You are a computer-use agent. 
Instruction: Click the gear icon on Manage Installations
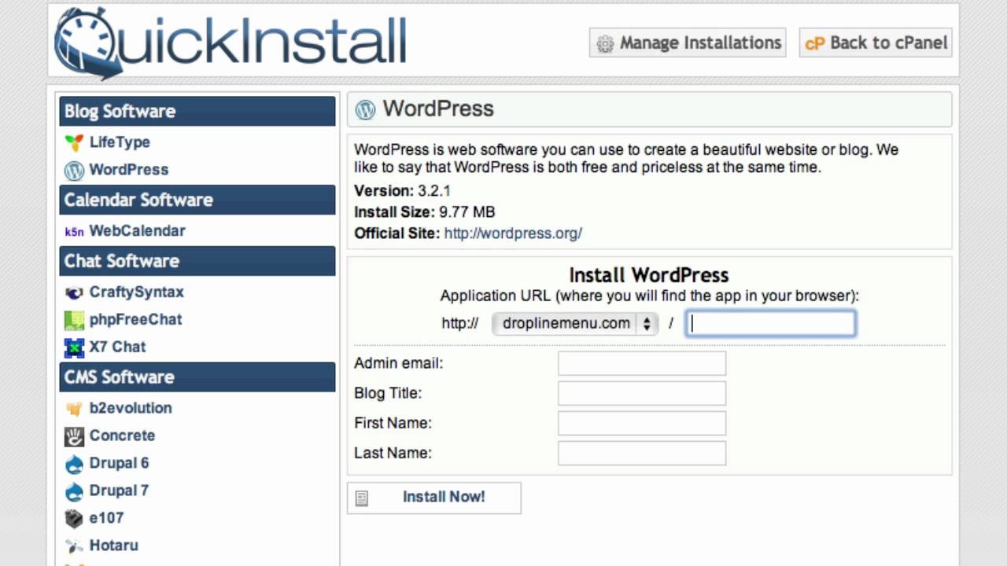[605, 43]
